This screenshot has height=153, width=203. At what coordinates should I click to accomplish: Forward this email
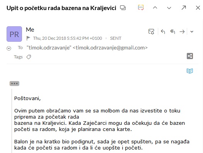182,32
